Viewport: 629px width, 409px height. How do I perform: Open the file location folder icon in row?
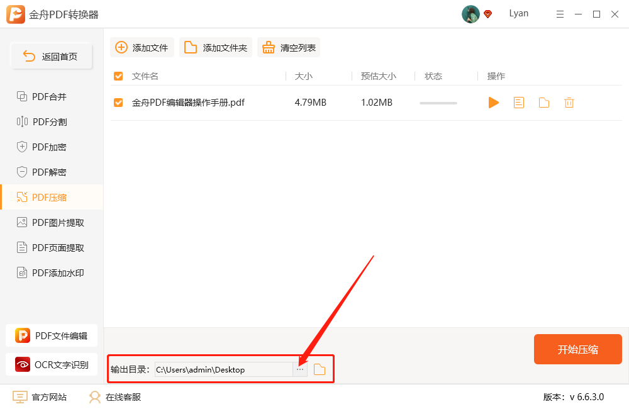544,103
